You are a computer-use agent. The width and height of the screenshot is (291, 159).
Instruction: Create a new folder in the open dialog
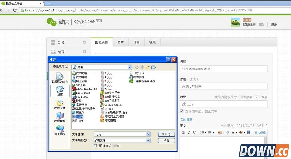tap(148, 67)
